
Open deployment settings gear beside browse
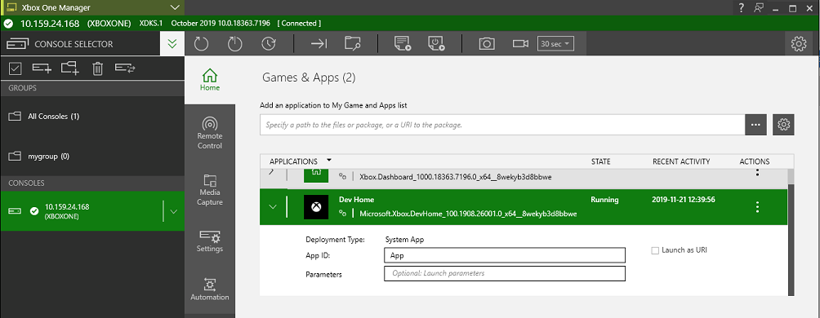click(783, 125)
